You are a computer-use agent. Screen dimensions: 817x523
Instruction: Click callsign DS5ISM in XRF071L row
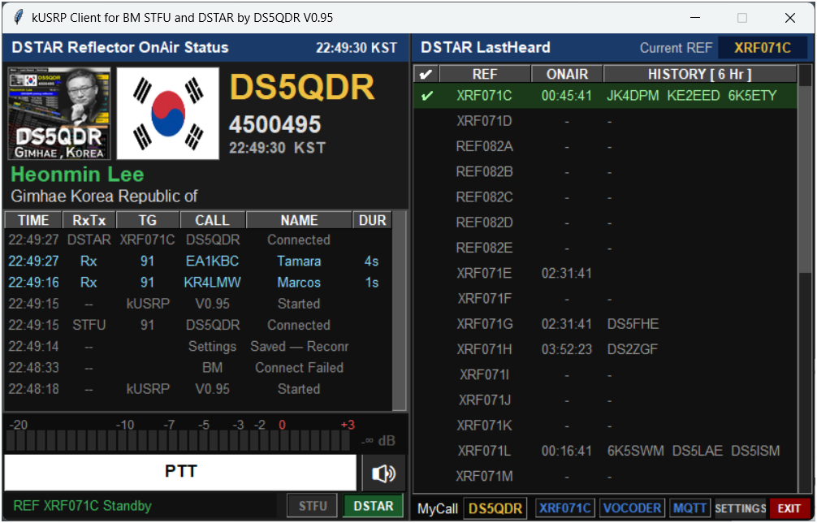pyautogui.click(x=755, y=451)
